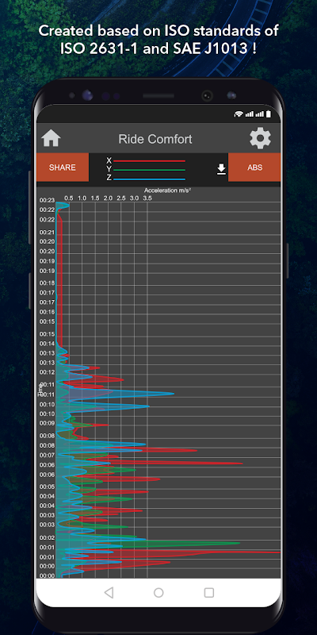Tap the Android home circle
Screen dimensions: 317x635
point(158,593)
